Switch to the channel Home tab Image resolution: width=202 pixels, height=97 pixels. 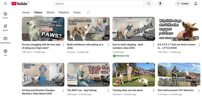[26, 12]
